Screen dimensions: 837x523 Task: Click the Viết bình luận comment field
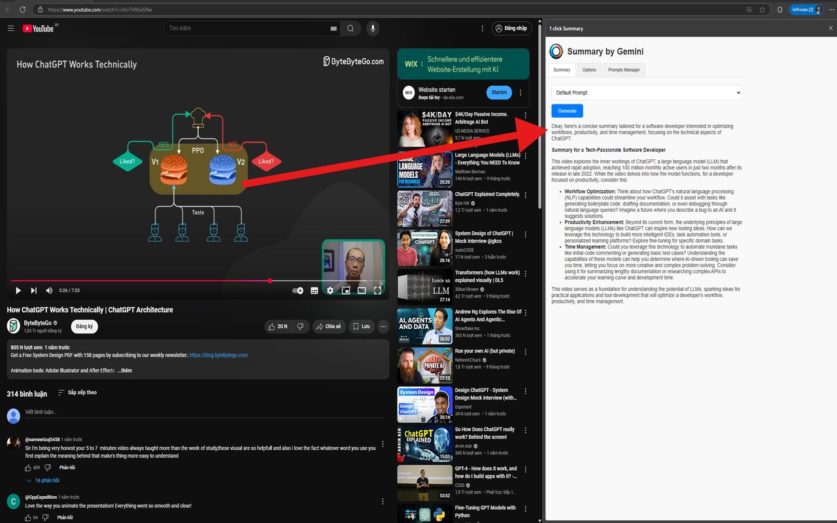(204, 413)
